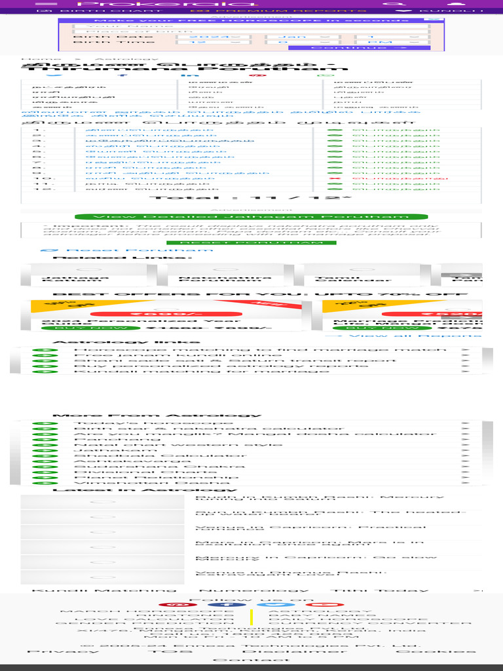Screen dimensions: 503x671
Task: Click the Place of birth input field
Action: (251, 31)
